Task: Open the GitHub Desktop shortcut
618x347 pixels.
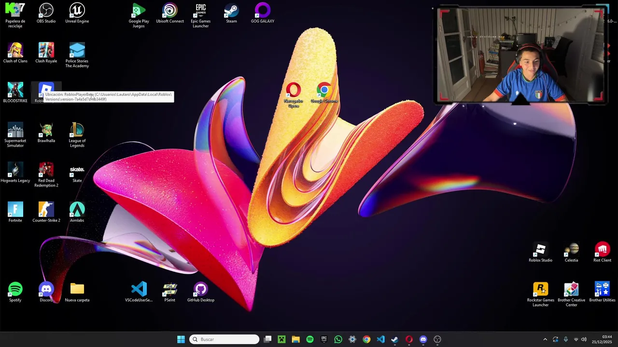Action: [x=201, y=292]
